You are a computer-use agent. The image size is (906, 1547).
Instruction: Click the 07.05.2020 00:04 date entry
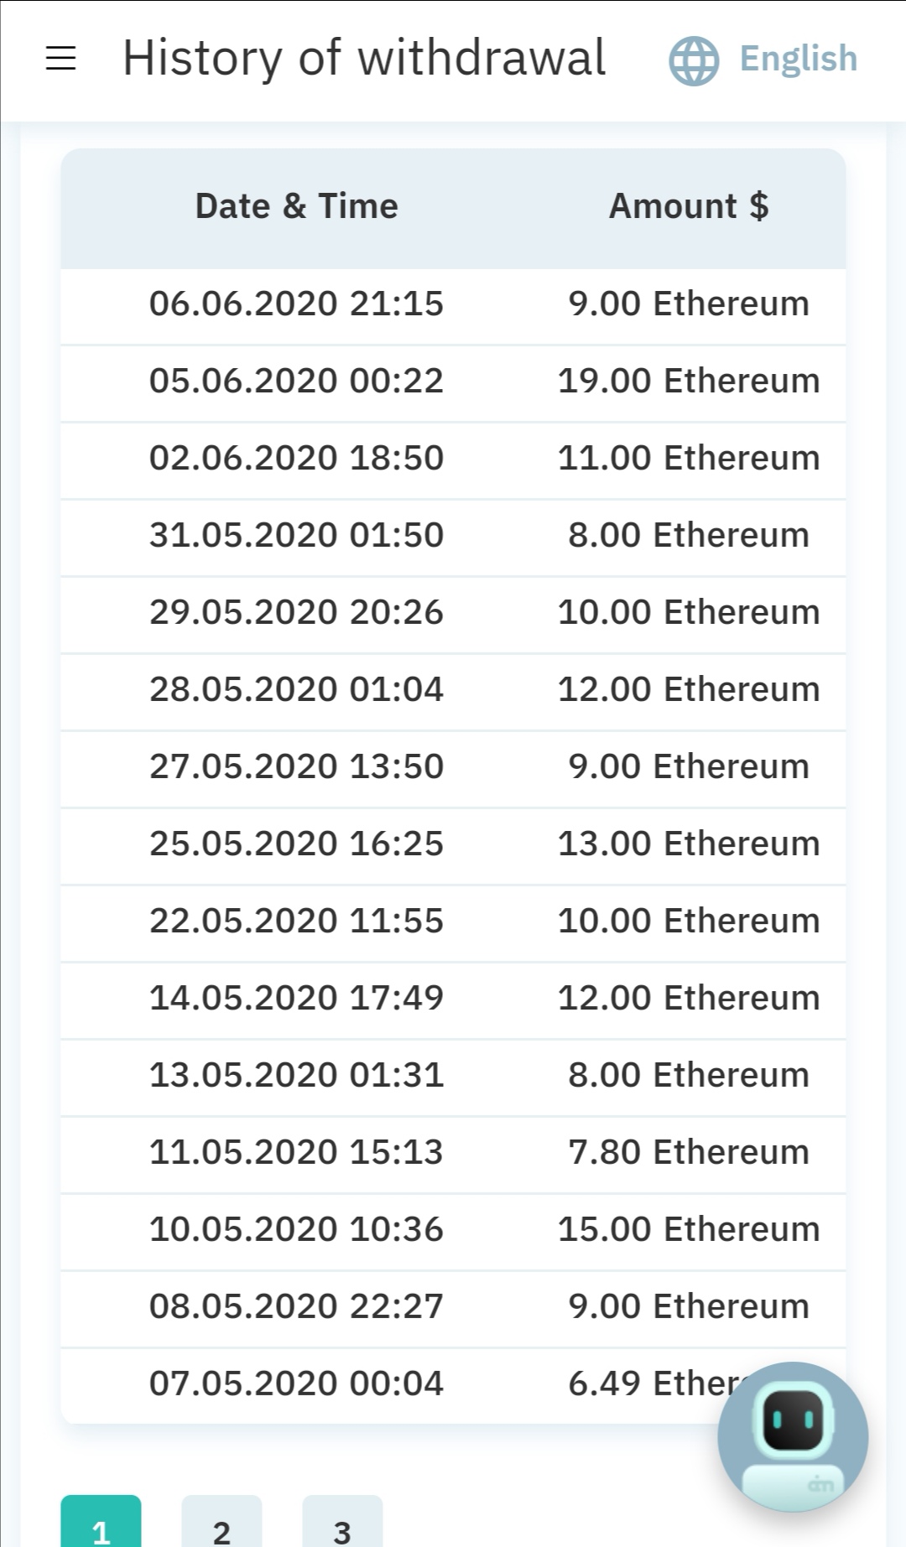point(296,1383)
